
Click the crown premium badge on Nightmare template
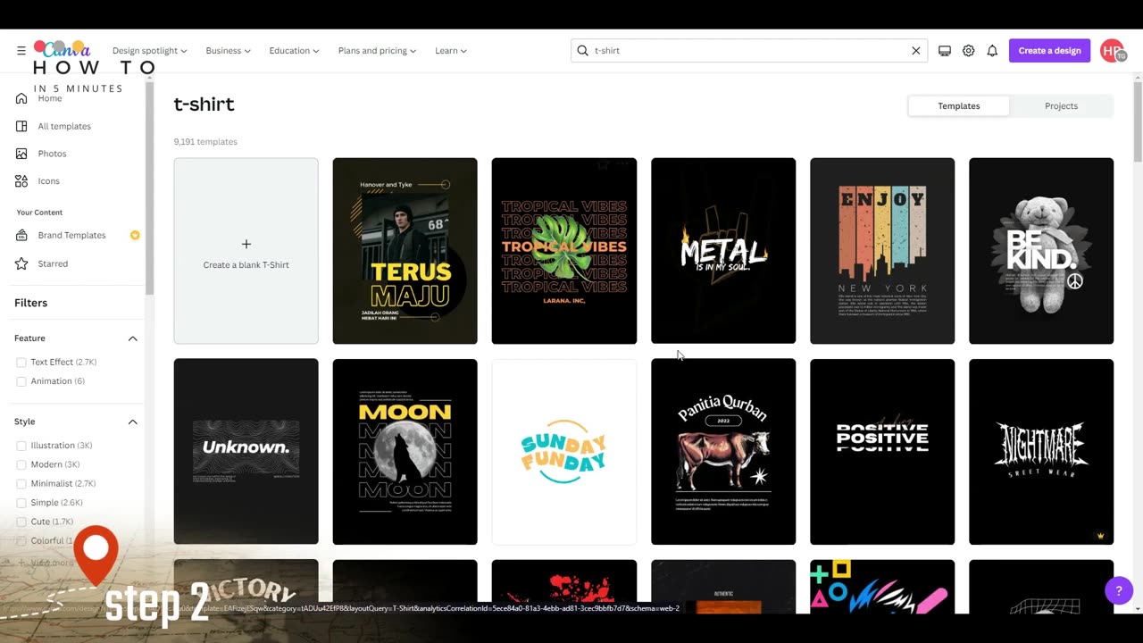click(x=1101, y=536)
